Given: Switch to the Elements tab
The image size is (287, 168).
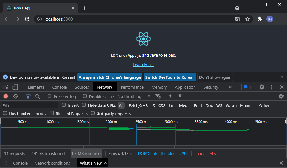Looking at the screenshot, I should 36,87.
